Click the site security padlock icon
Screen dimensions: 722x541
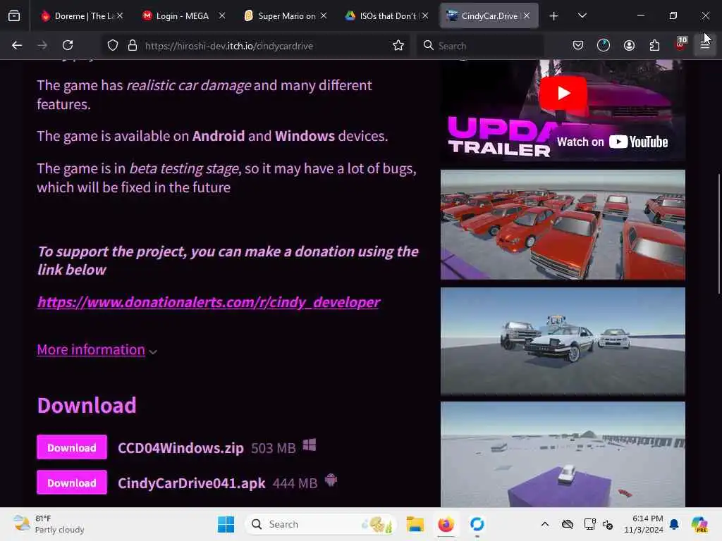pyautogui.click(x=133, y=46)
